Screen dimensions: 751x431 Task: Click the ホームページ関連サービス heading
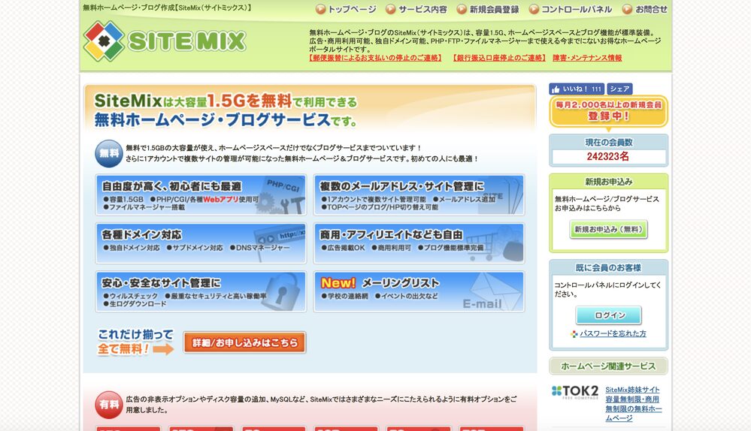click(x=608, y=366)
